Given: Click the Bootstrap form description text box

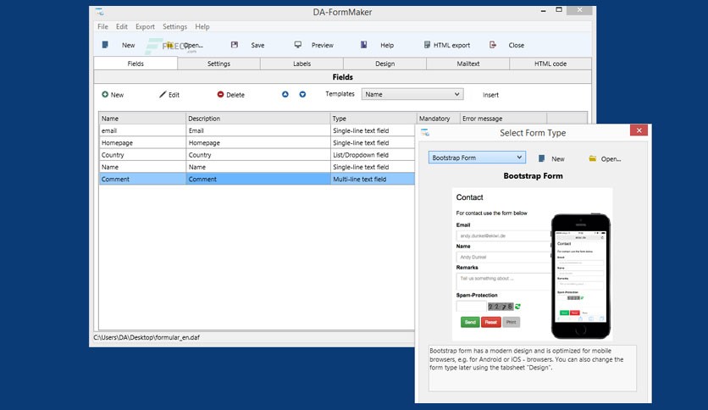Looking at the screenshot, I should pyautogui.click(x=533, y=368).
